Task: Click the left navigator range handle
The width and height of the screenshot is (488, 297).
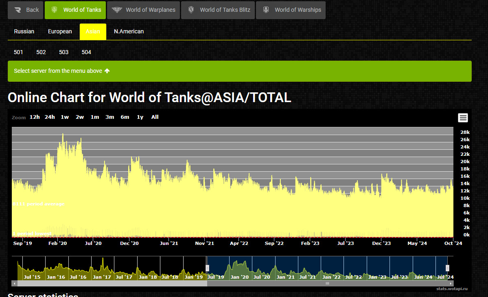Action: pyautogui.click(x=207, y=268)
